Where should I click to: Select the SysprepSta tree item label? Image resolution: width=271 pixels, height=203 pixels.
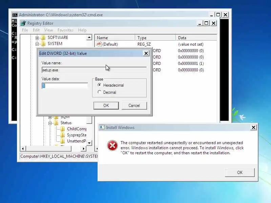coord(77,135)
